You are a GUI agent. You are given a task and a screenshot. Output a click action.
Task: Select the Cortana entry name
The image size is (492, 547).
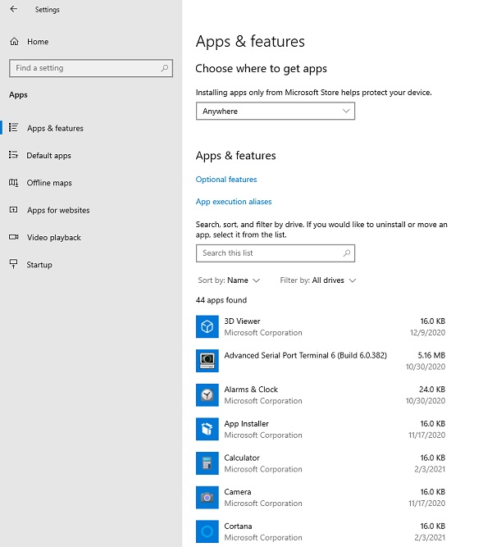pyautogui.click(x=238, y=526)
